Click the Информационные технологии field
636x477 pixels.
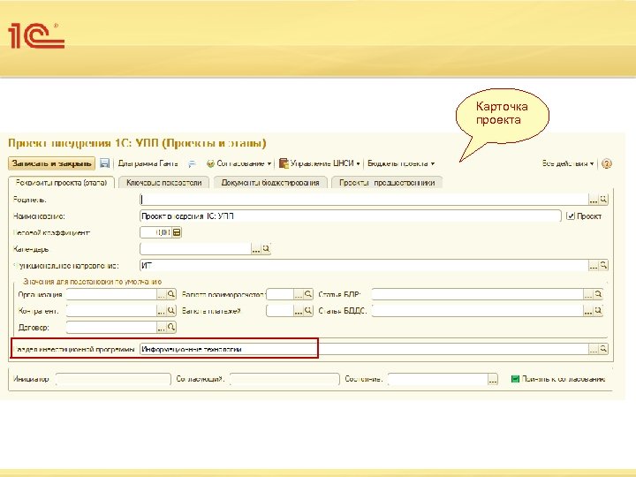pos(364,349)
